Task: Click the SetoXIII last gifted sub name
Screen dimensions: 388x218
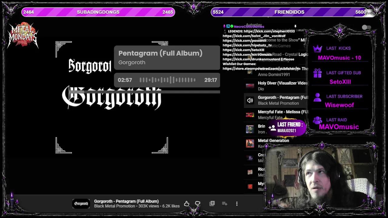Action: click(x=340, y=82)
